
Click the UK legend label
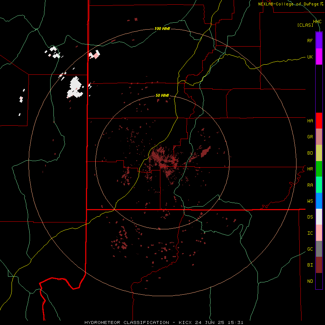coord(310,57)
